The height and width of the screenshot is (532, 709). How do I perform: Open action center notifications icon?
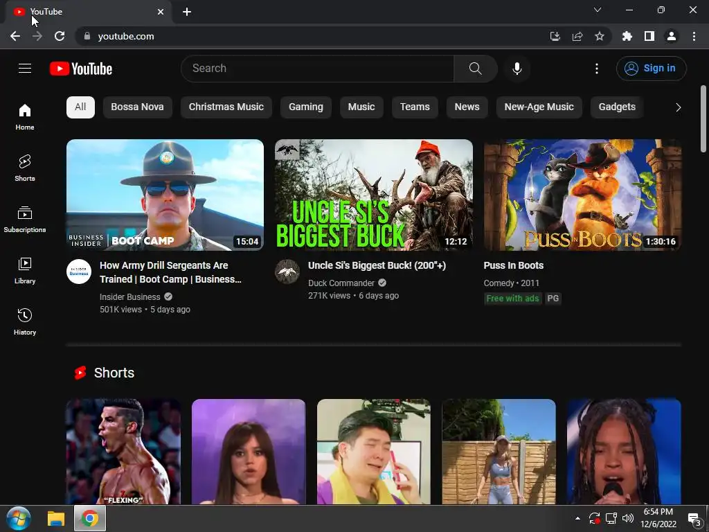(694, 518)
